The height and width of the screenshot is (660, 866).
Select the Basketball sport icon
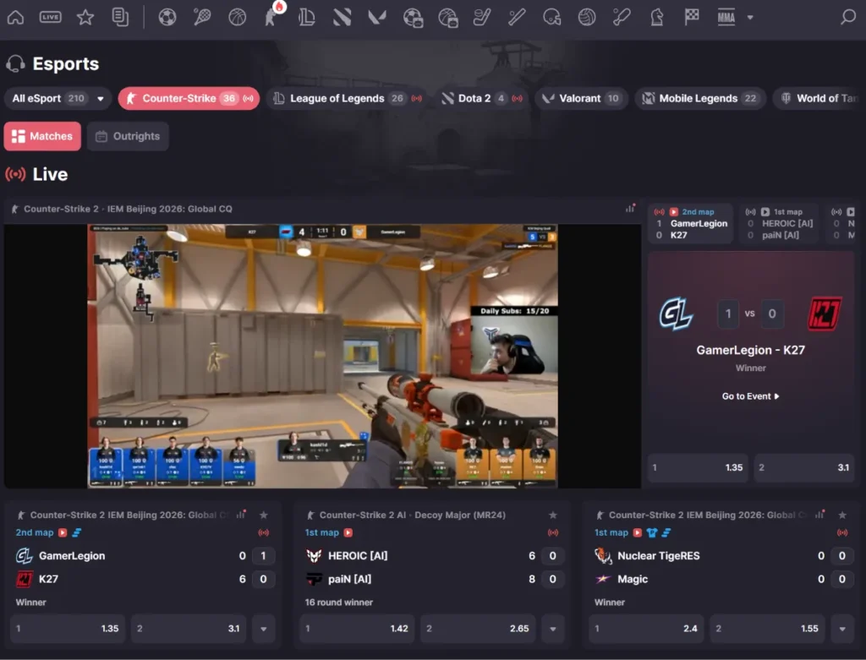click(x=238, y=17)
